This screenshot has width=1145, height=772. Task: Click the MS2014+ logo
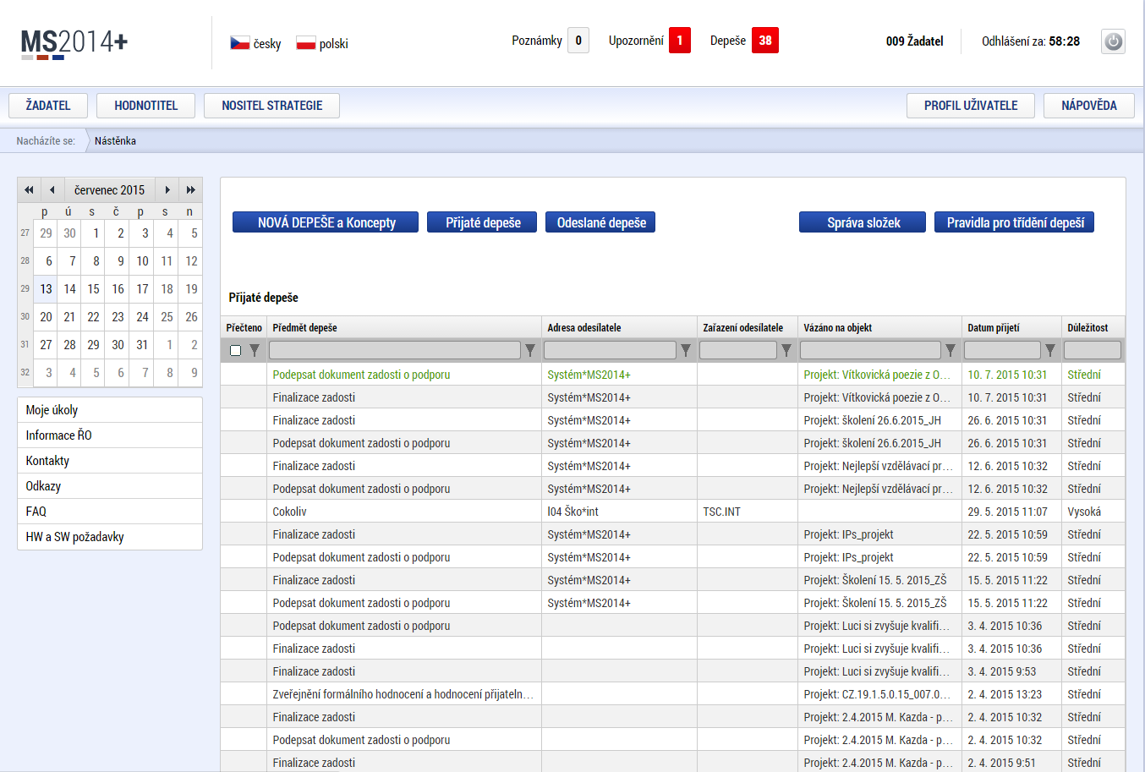tap(74, 43)
